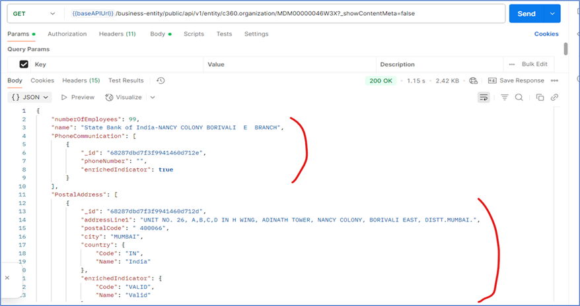Open dropdown arrow next to Visualize

click(153, 97)
